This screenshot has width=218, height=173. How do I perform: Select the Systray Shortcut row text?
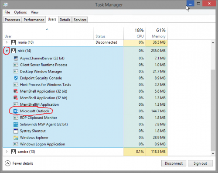[x=33, y=131]
